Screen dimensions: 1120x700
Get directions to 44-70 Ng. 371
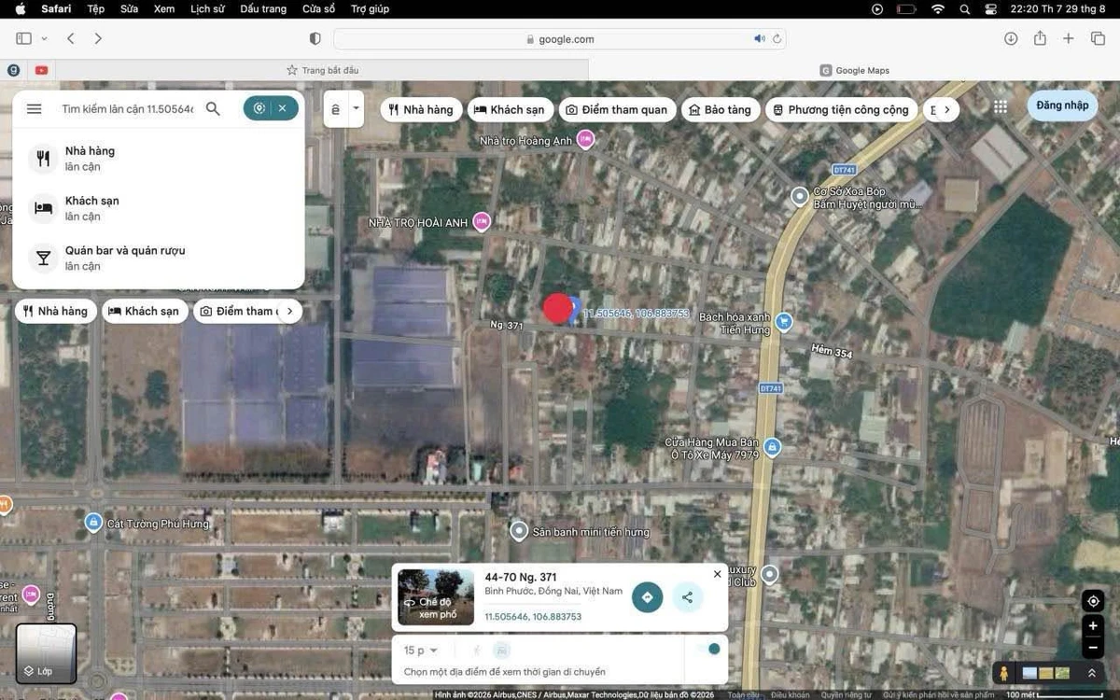tap(647, 597)
